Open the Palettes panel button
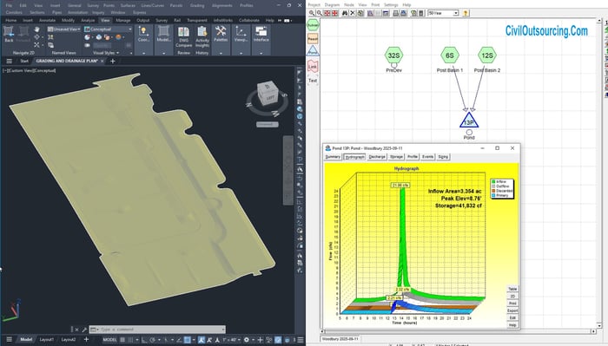 tap(221, 34)
